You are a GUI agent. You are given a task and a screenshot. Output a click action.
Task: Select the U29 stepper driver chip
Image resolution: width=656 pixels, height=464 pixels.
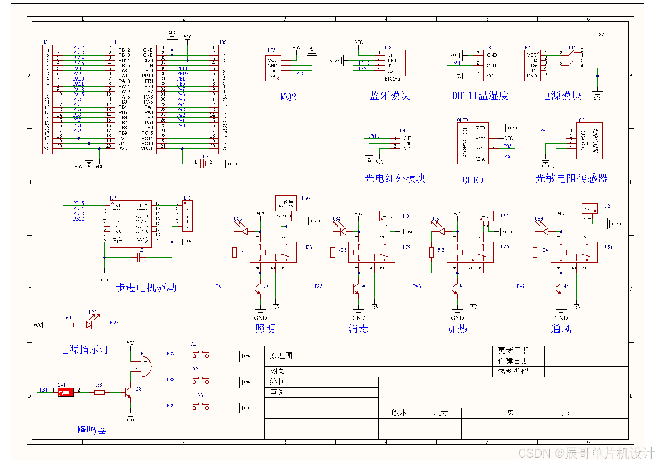(131, 223)
